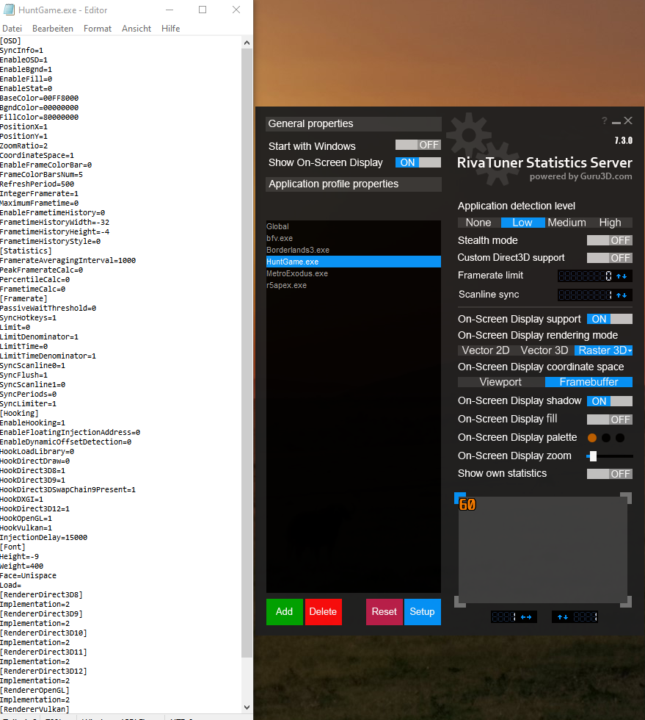Viewport: 645px width, 720px height.
Task: Open the Bearbeiten menu
Action: click(53, 29)
